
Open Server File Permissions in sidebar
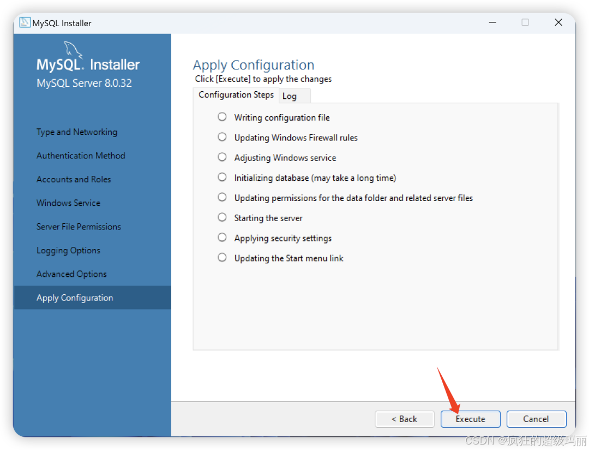click(79, 227)
